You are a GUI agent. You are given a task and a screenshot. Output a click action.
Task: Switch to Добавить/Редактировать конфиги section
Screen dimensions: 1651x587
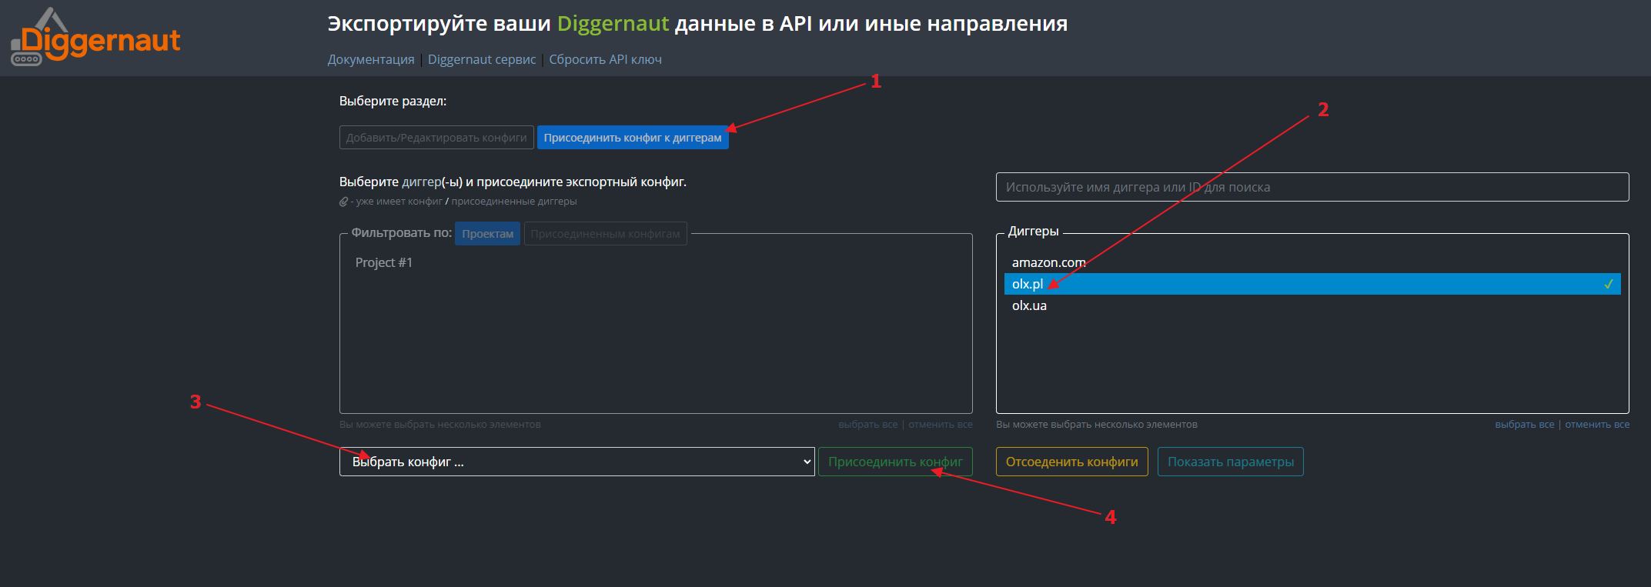436,138
